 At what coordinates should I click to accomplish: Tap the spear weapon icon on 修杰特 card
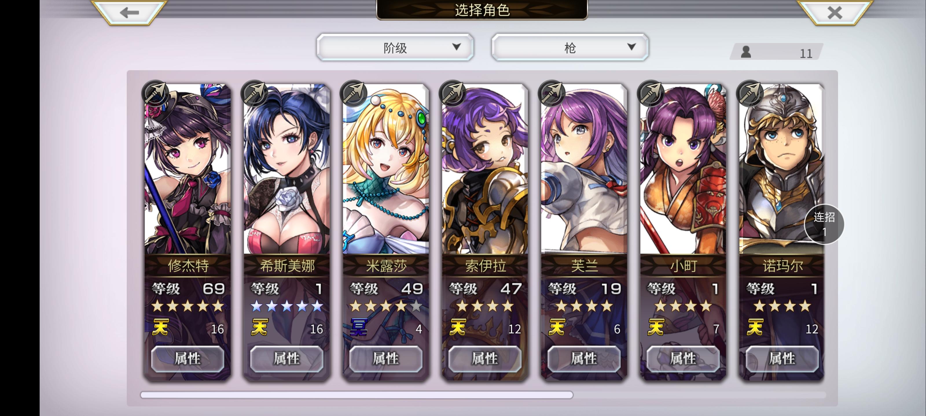155,93
